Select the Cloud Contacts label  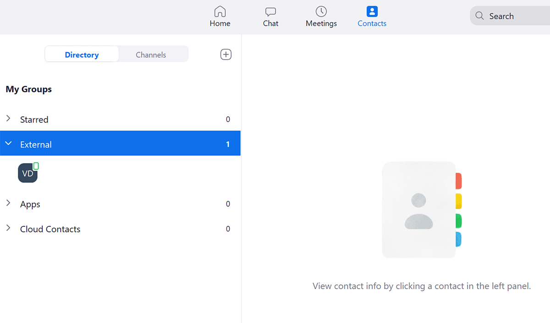(50, 229)
